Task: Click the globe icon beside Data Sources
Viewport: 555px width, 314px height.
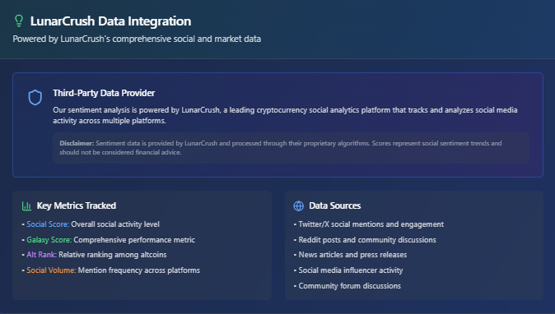Action: click(x=298, y=206)
